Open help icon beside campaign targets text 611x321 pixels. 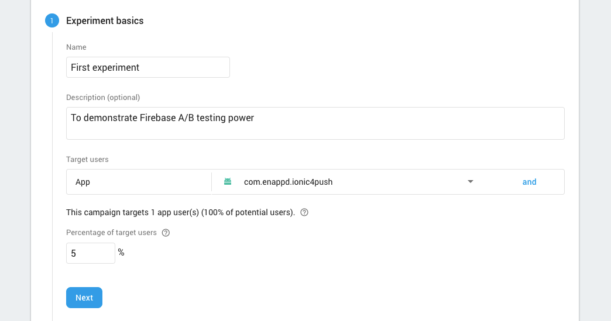click(304, 212)
